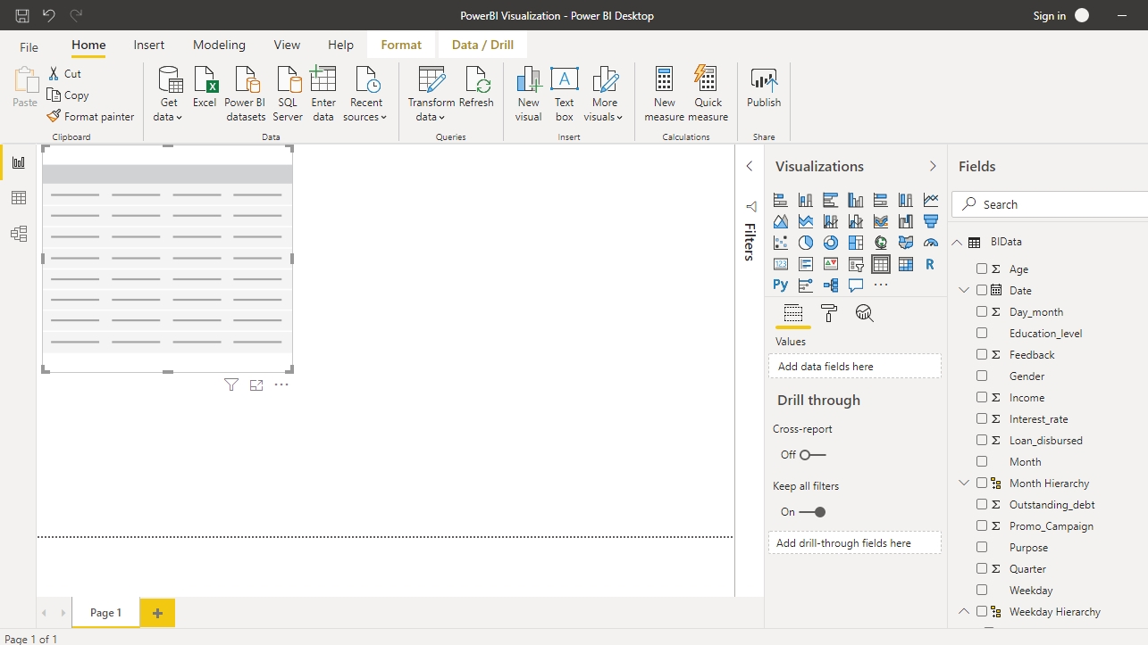
Task: Check the Age field checkbox
Action: click(982, 269)
